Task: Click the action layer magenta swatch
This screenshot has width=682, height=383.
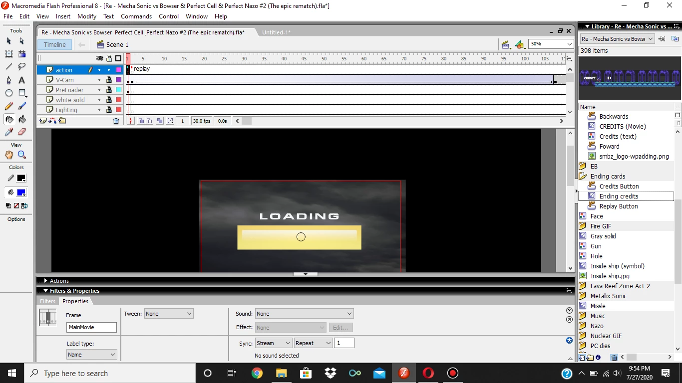Action: tap(118, 70)
